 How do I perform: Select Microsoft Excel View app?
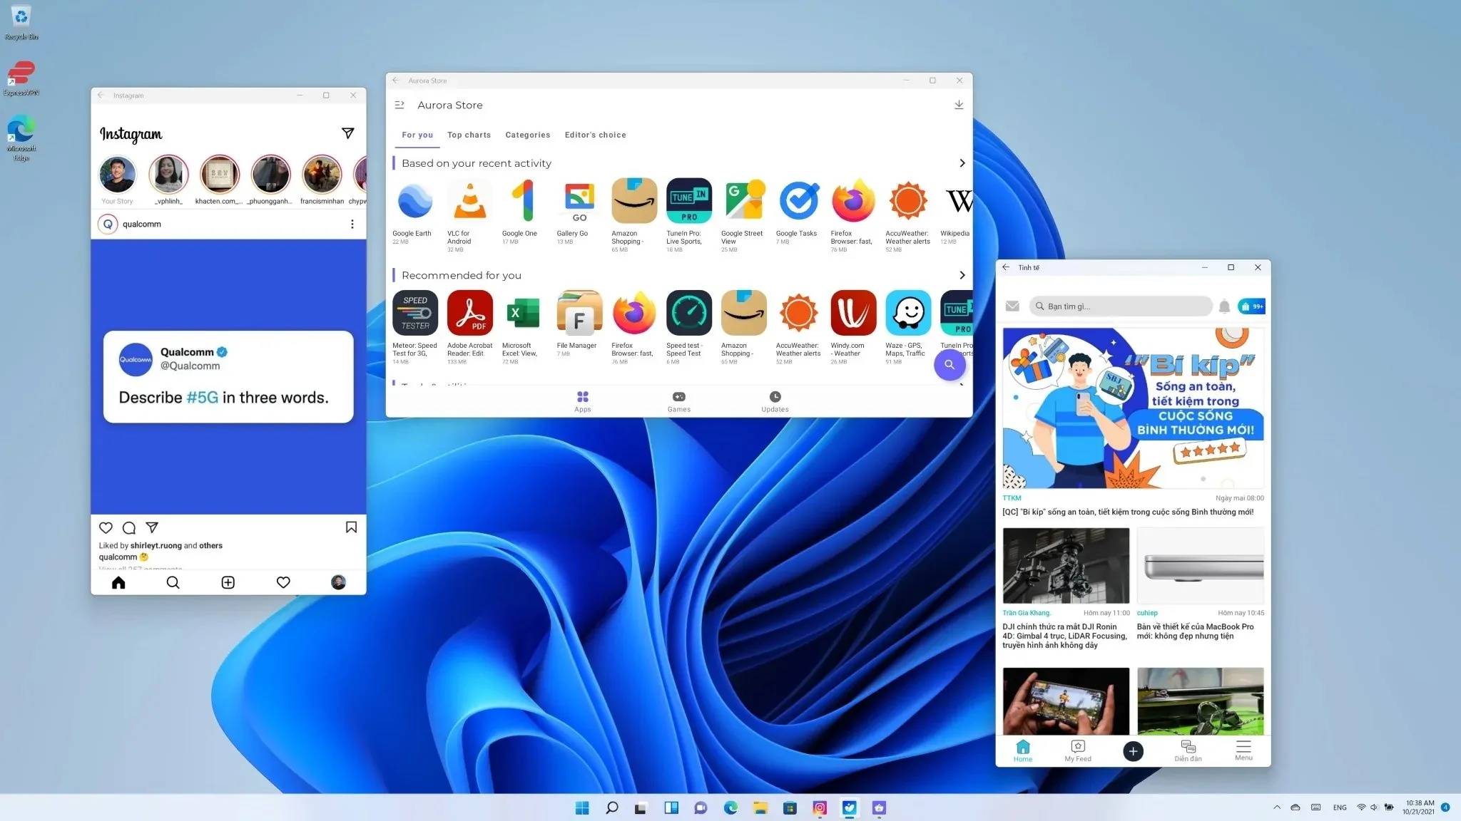(x=524, y=311)
